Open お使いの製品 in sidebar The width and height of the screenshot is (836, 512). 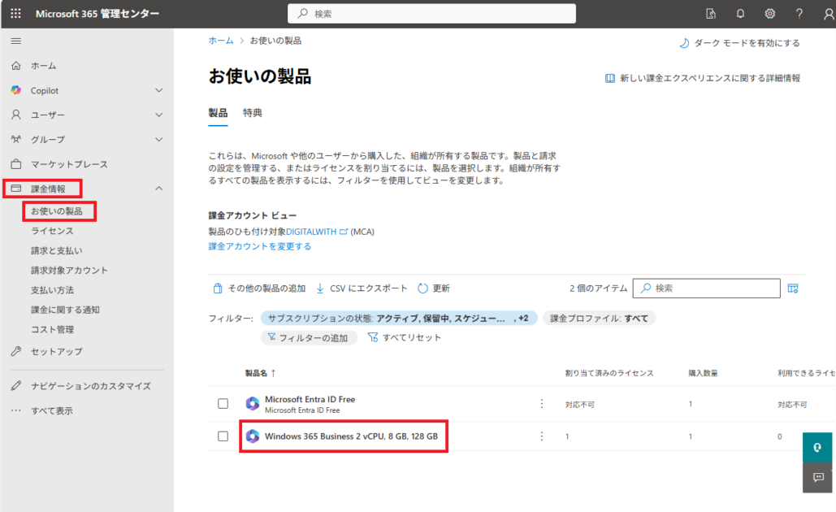pyautogui.click(x=57, y=211)
